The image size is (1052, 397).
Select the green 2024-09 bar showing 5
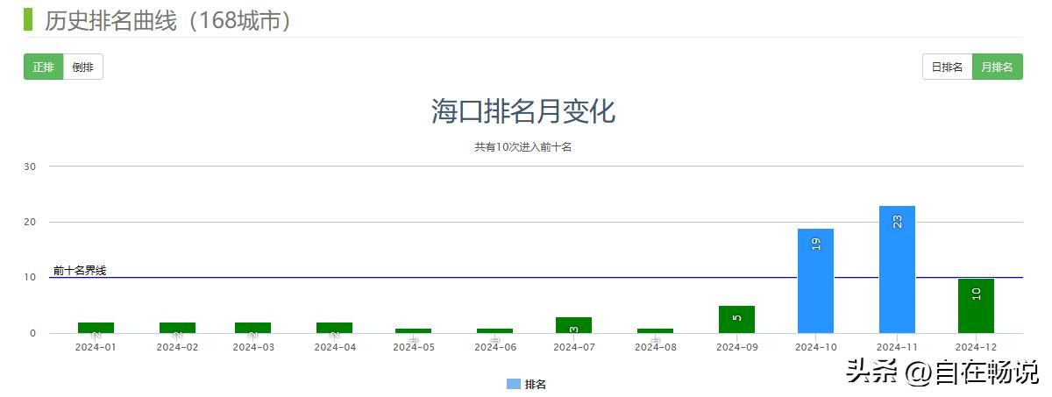coord(736,319)
